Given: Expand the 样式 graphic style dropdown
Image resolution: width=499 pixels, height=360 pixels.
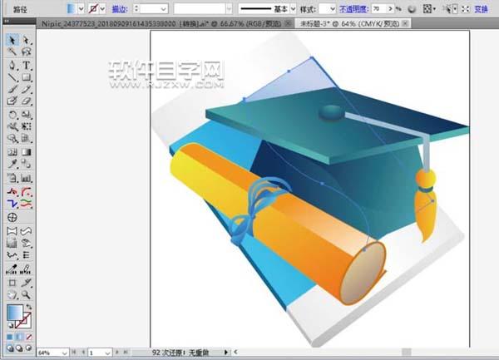Looking at the screenshot, I should pyautogui.click(x=333, y=7).
